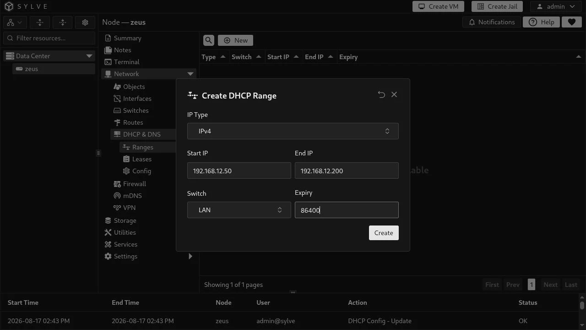Image resolution: width=586 pixels, height=330 pixels.
Task: Click the Expiry input field
Action: point(347,210)
